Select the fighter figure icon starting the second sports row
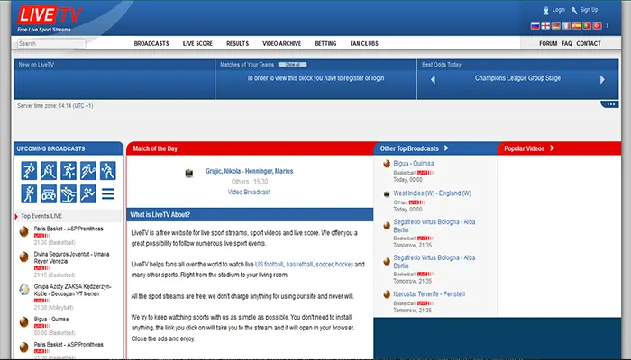The image size is (631, 360). [x=29, y=194]
